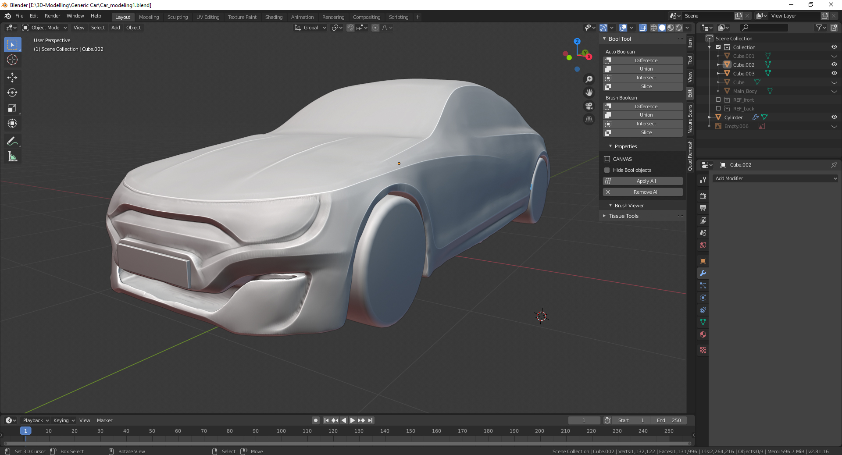Viewport: 842px width, 455px height.
Task: Click the timeline horizontal scrollbar
Action: (x=346, y=443)
